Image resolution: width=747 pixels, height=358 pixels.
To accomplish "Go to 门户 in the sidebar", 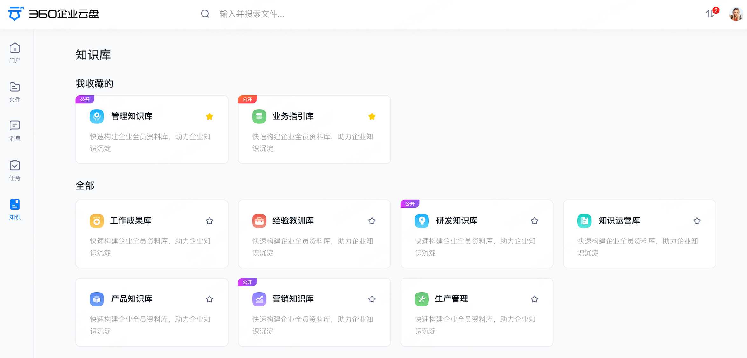I will [x=15, y=53].
